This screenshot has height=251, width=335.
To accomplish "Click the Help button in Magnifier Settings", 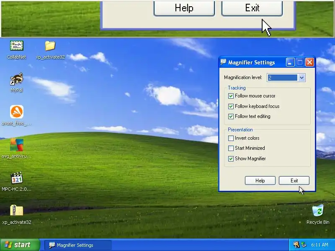I will 260,181.
